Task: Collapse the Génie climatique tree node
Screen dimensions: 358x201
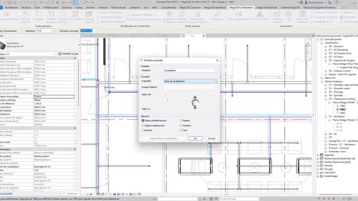Action: coord(322,82)
